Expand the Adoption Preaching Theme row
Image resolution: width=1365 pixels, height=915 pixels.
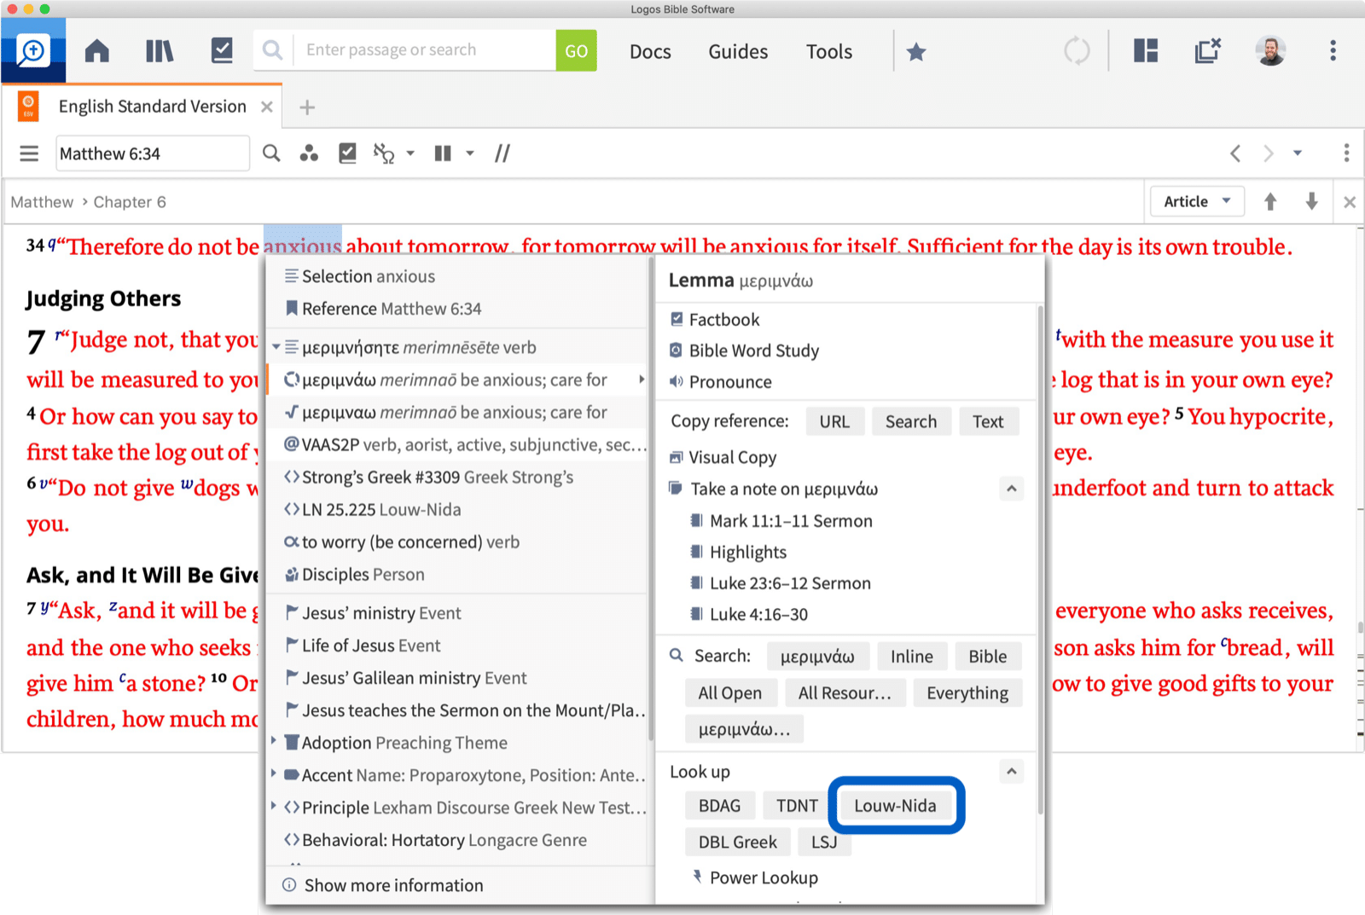(274, 741)
